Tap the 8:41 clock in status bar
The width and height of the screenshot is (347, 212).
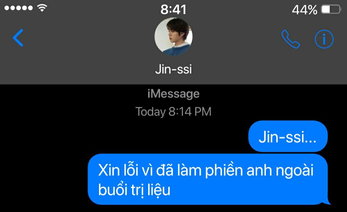point(173,10)
